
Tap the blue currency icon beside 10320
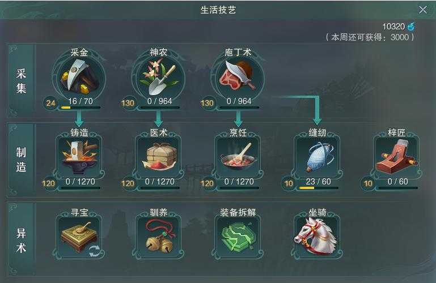411,27
